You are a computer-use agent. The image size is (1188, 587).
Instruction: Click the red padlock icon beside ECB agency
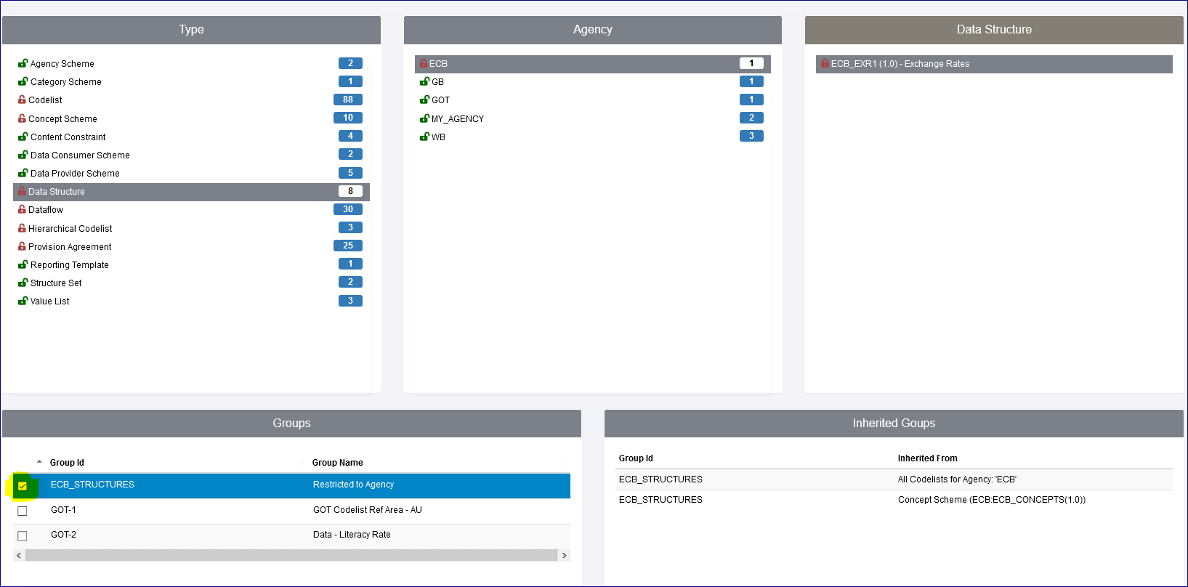[x=424, y=63]
